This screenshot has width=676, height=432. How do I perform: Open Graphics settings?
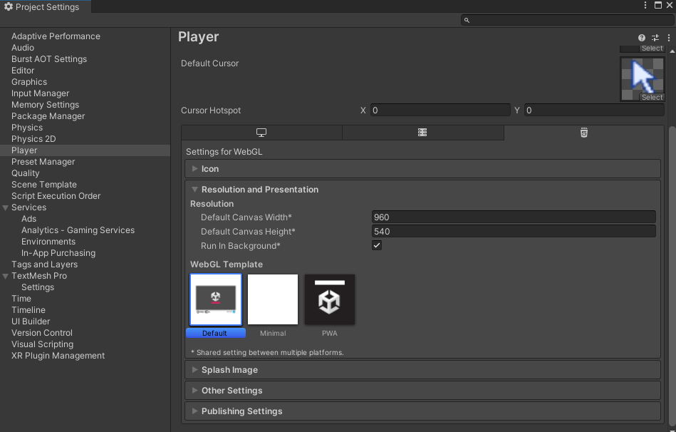(x=29, y=82)
